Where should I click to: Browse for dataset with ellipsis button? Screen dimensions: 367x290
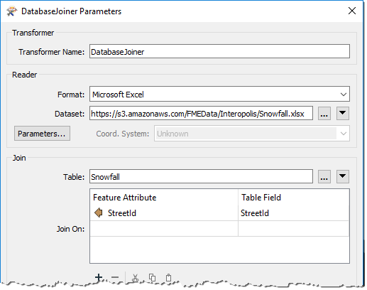tap(324, 114)
